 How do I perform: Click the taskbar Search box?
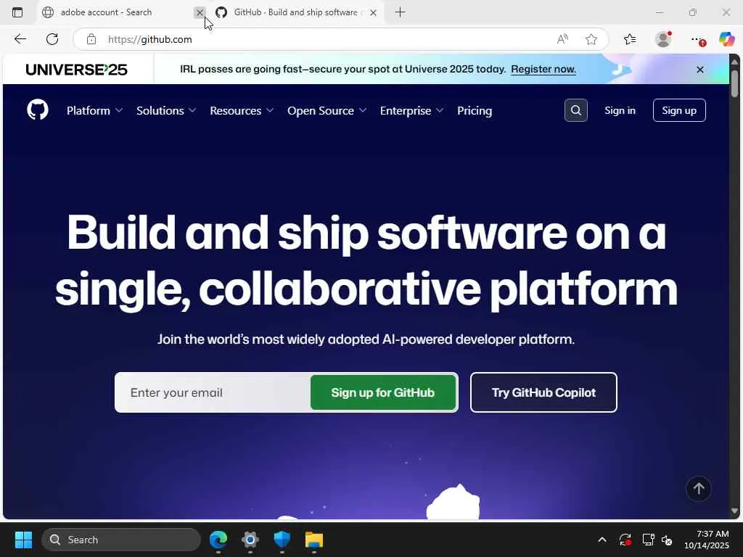(121, 540)
